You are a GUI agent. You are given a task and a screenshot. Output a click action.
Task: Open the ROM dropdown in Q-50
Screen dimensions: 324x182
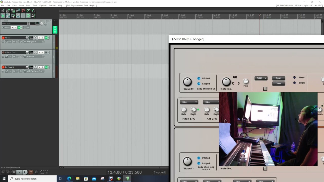click(x=261, y=78)
